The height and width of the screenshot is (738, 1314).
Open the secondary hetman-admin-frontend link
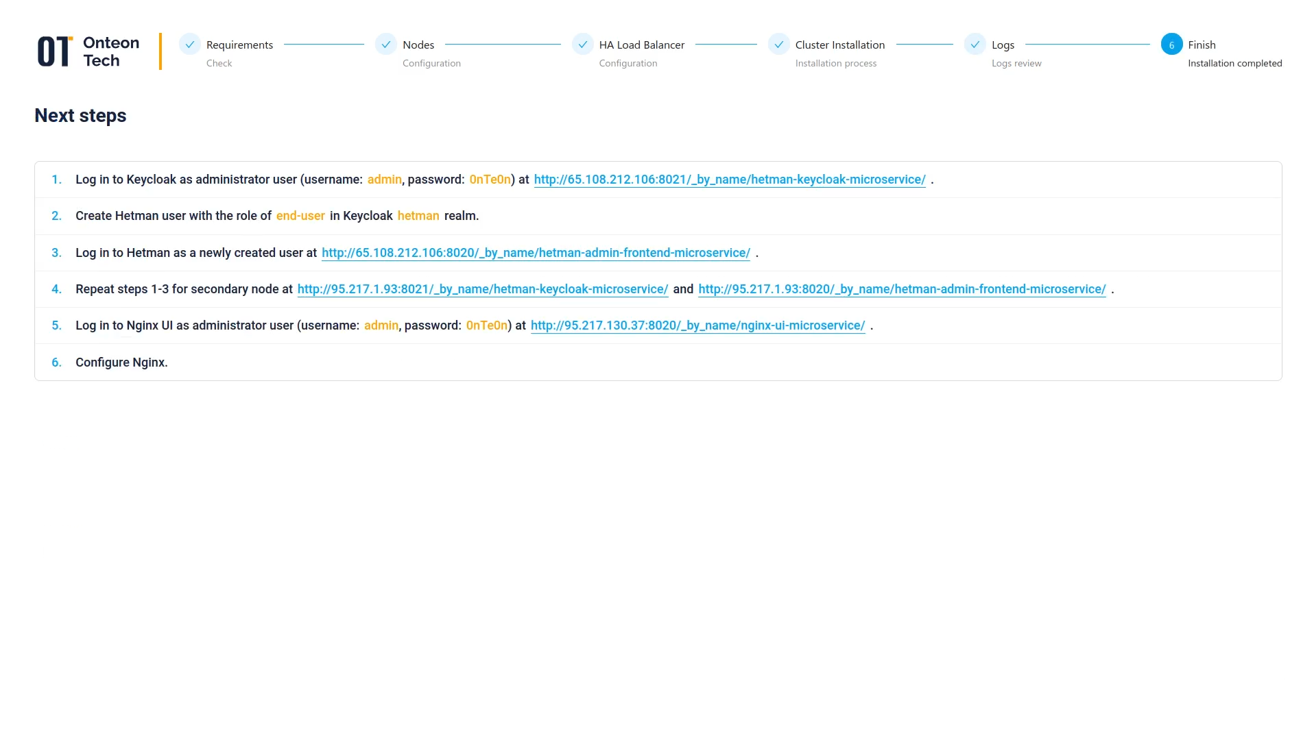pyautogui.click(x=902, y=289)
